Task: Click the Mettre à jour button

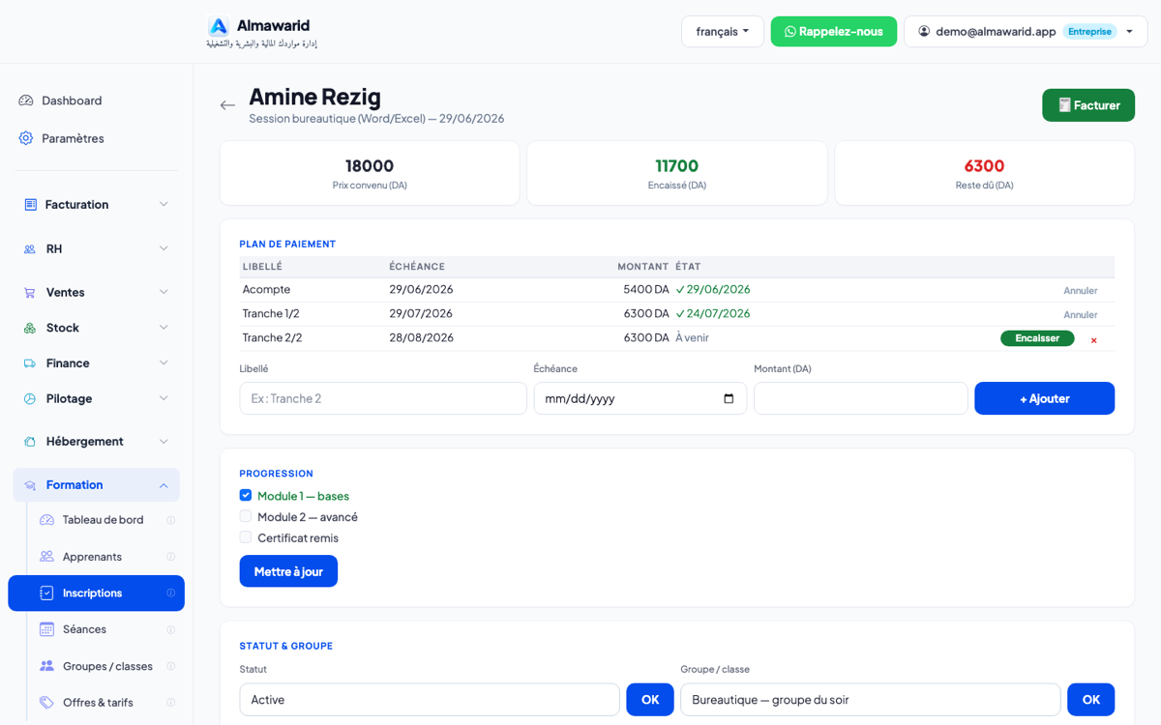Action: 288,571
